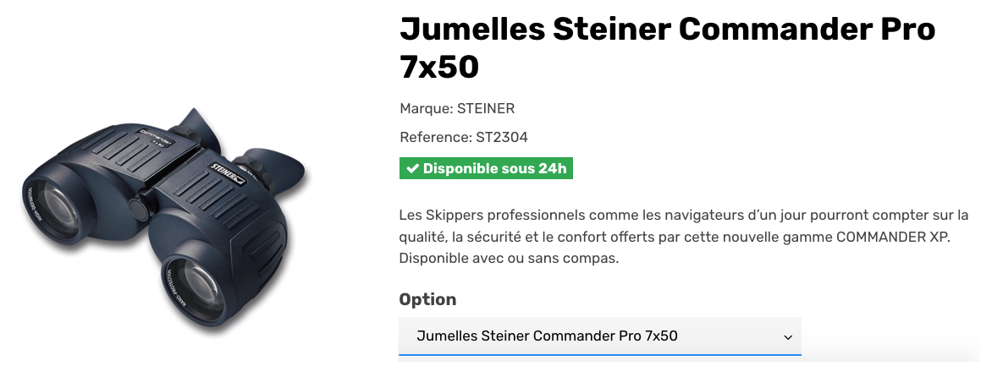Click the ST2304 reference code
981x377 pixels.
tap(502, 137)
